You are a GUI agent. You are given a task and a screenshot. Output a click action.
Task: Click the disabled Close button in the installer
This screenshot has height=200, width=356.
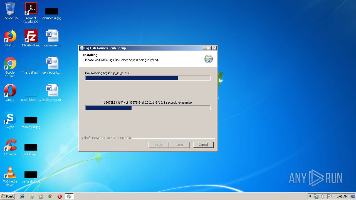pos(179,145)
